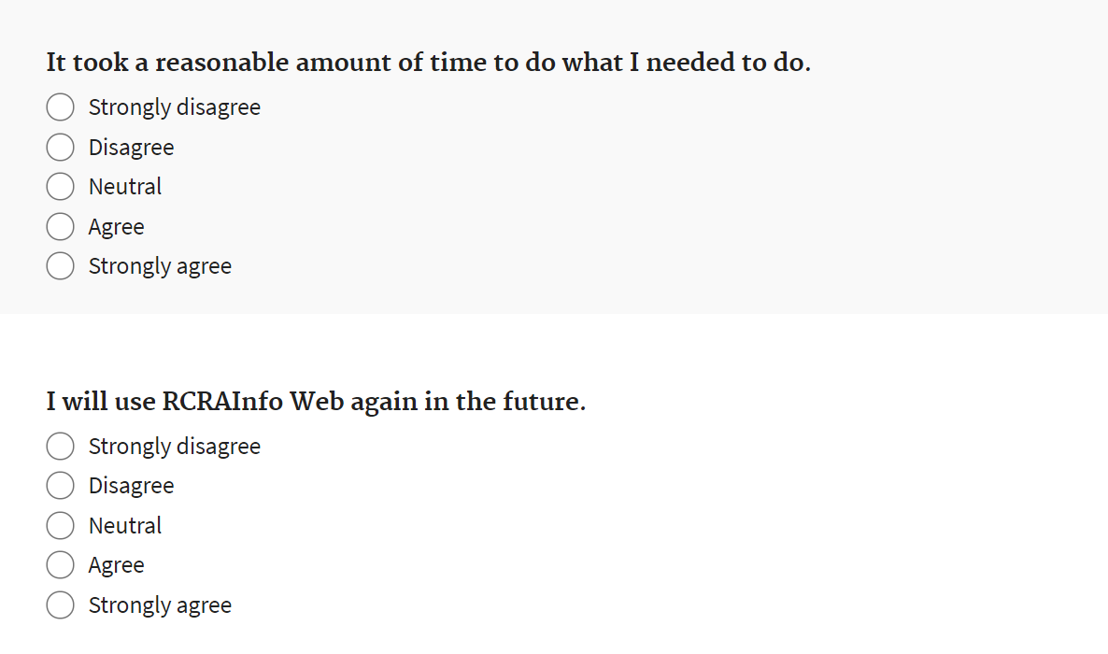The image size is (1108, 654).
Task: Pick 'Agree' radio for RCRAInfo future use
Action: tap(61, 565)
